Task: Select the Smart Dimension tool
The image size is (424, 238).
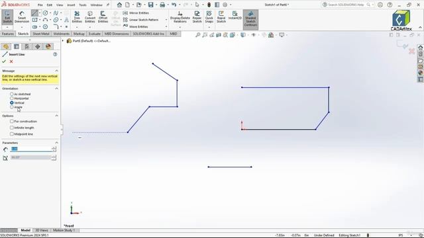Action: tap(22, 17)
